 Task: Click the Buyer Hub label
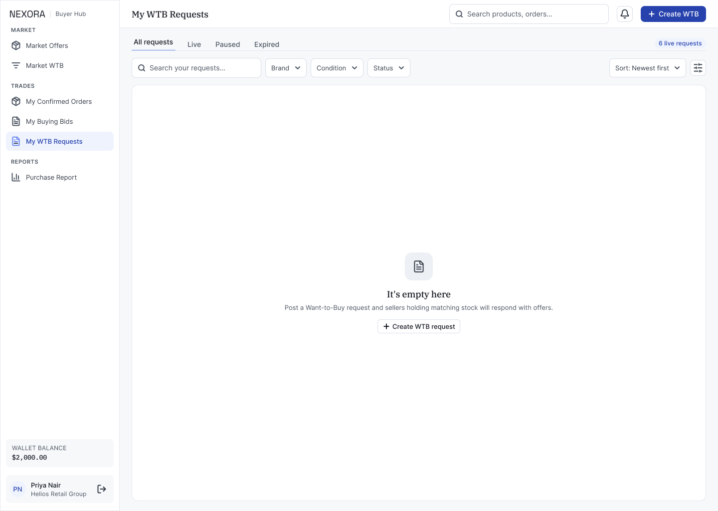click(71, 14)
